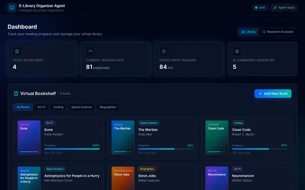
Task: Click author name Walter Isaacson
Action: pos(149,180)
